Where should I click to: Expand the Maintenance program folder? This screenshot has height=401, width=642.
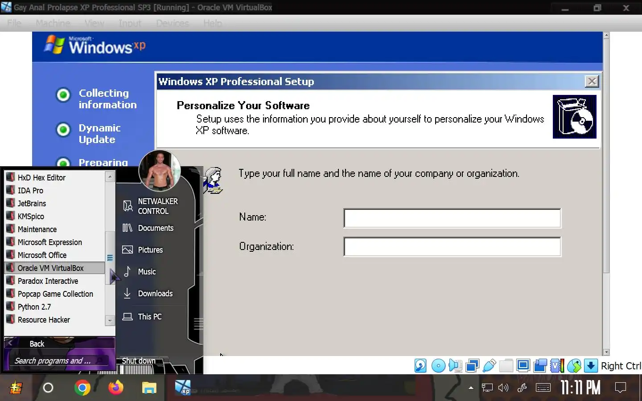55,229
